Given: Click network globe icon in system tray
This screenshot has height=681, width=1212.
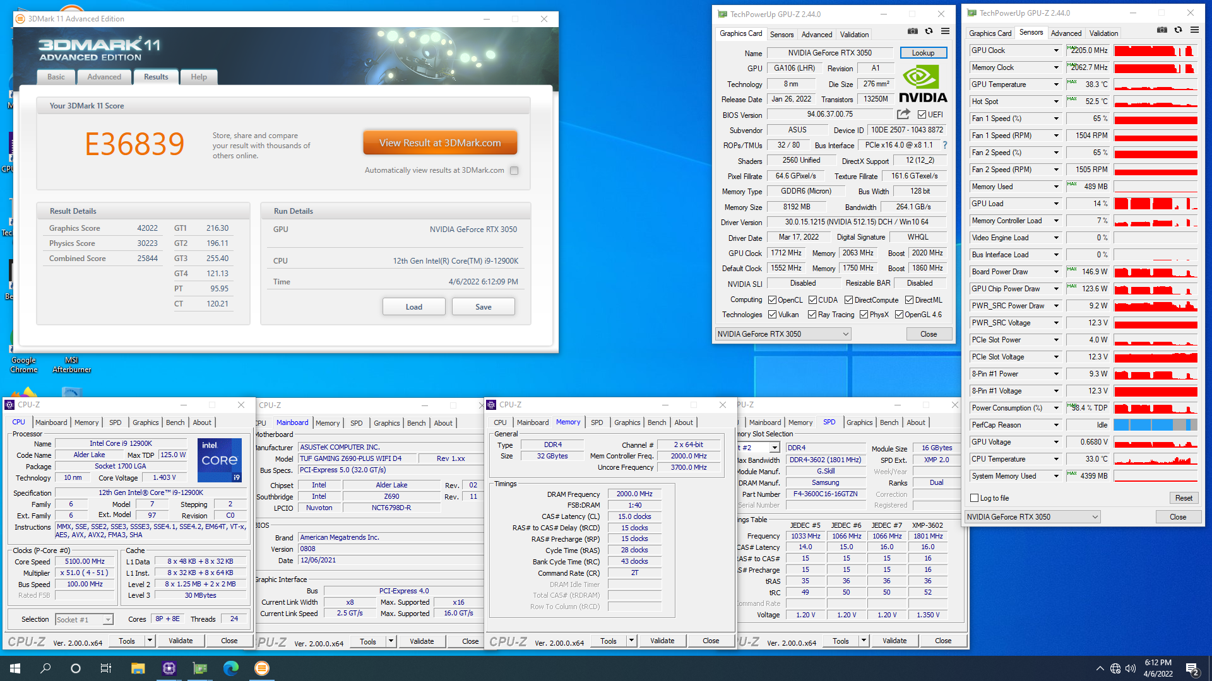Looking at the screenshot, I should (1115, 668).
